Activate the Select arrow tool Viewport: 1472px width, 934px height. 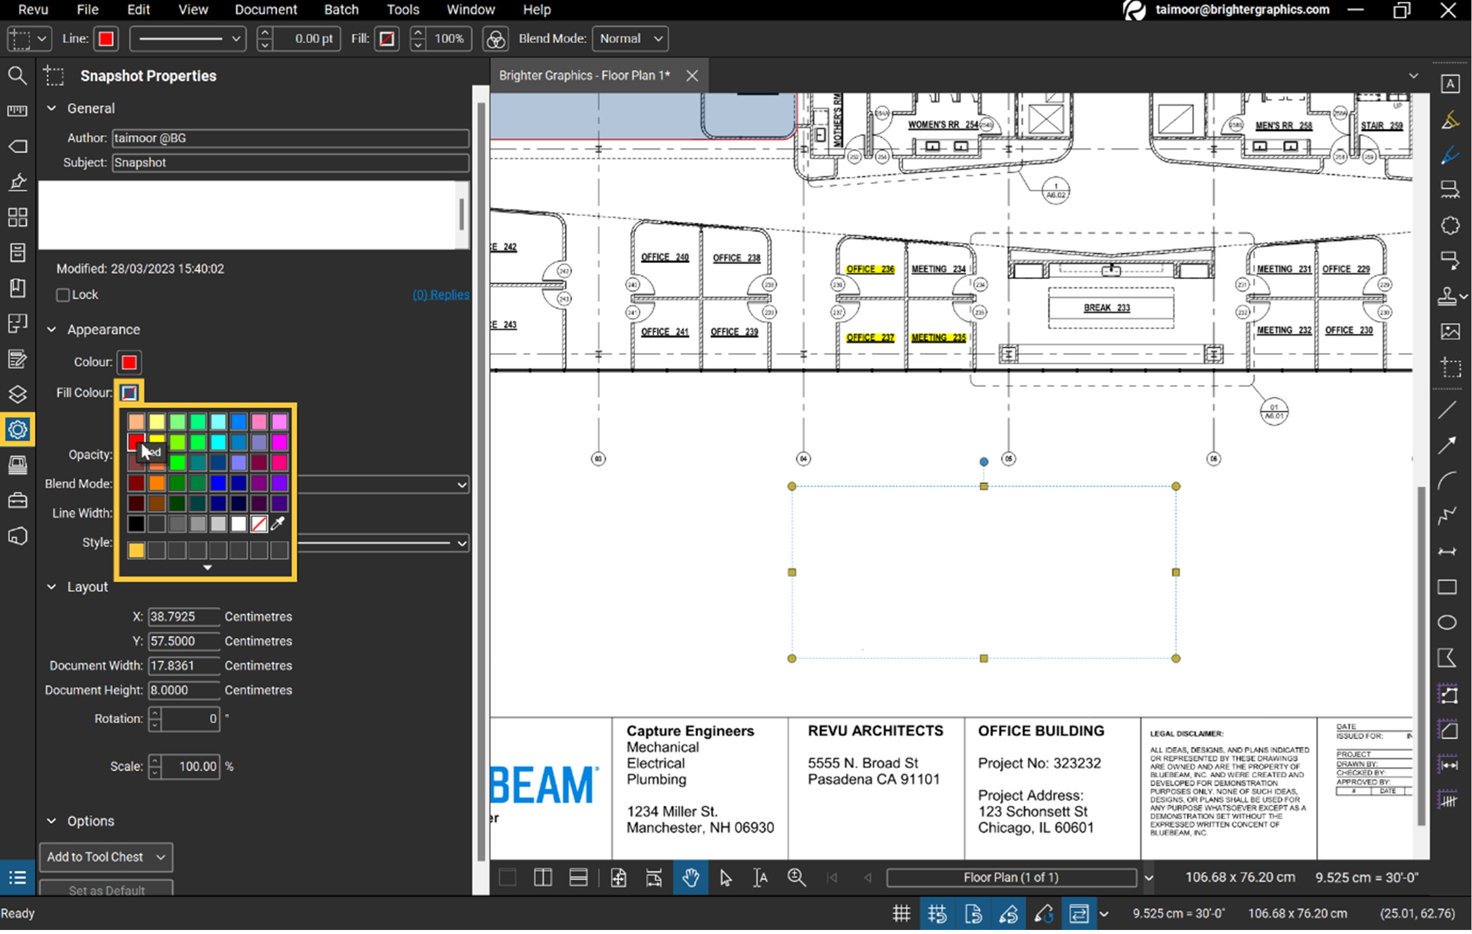(726, 879)
